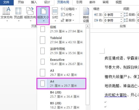Switch to the Mailings (邮件) tab
Image resolution: width=139 pixels, height=110 pixels.
coord(92,2)
